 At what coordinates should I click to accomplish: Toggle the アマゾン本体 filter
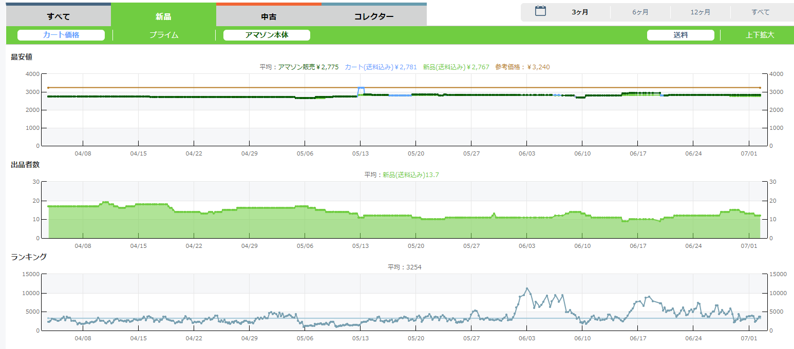pos(267,35)
